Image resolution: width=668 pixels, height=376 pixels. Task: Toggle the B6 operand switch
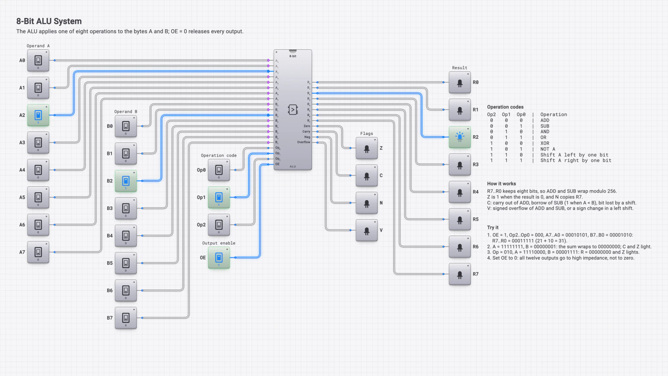(126, 290)
